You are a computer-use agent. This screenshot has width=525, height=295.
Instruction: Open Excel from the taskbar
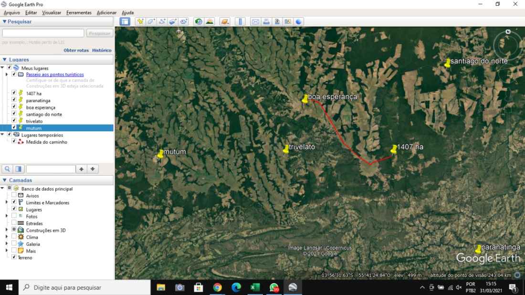255,287
